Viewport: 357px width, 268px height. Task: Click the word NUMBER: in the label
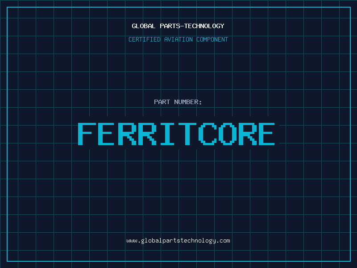[x=188, y=102]
